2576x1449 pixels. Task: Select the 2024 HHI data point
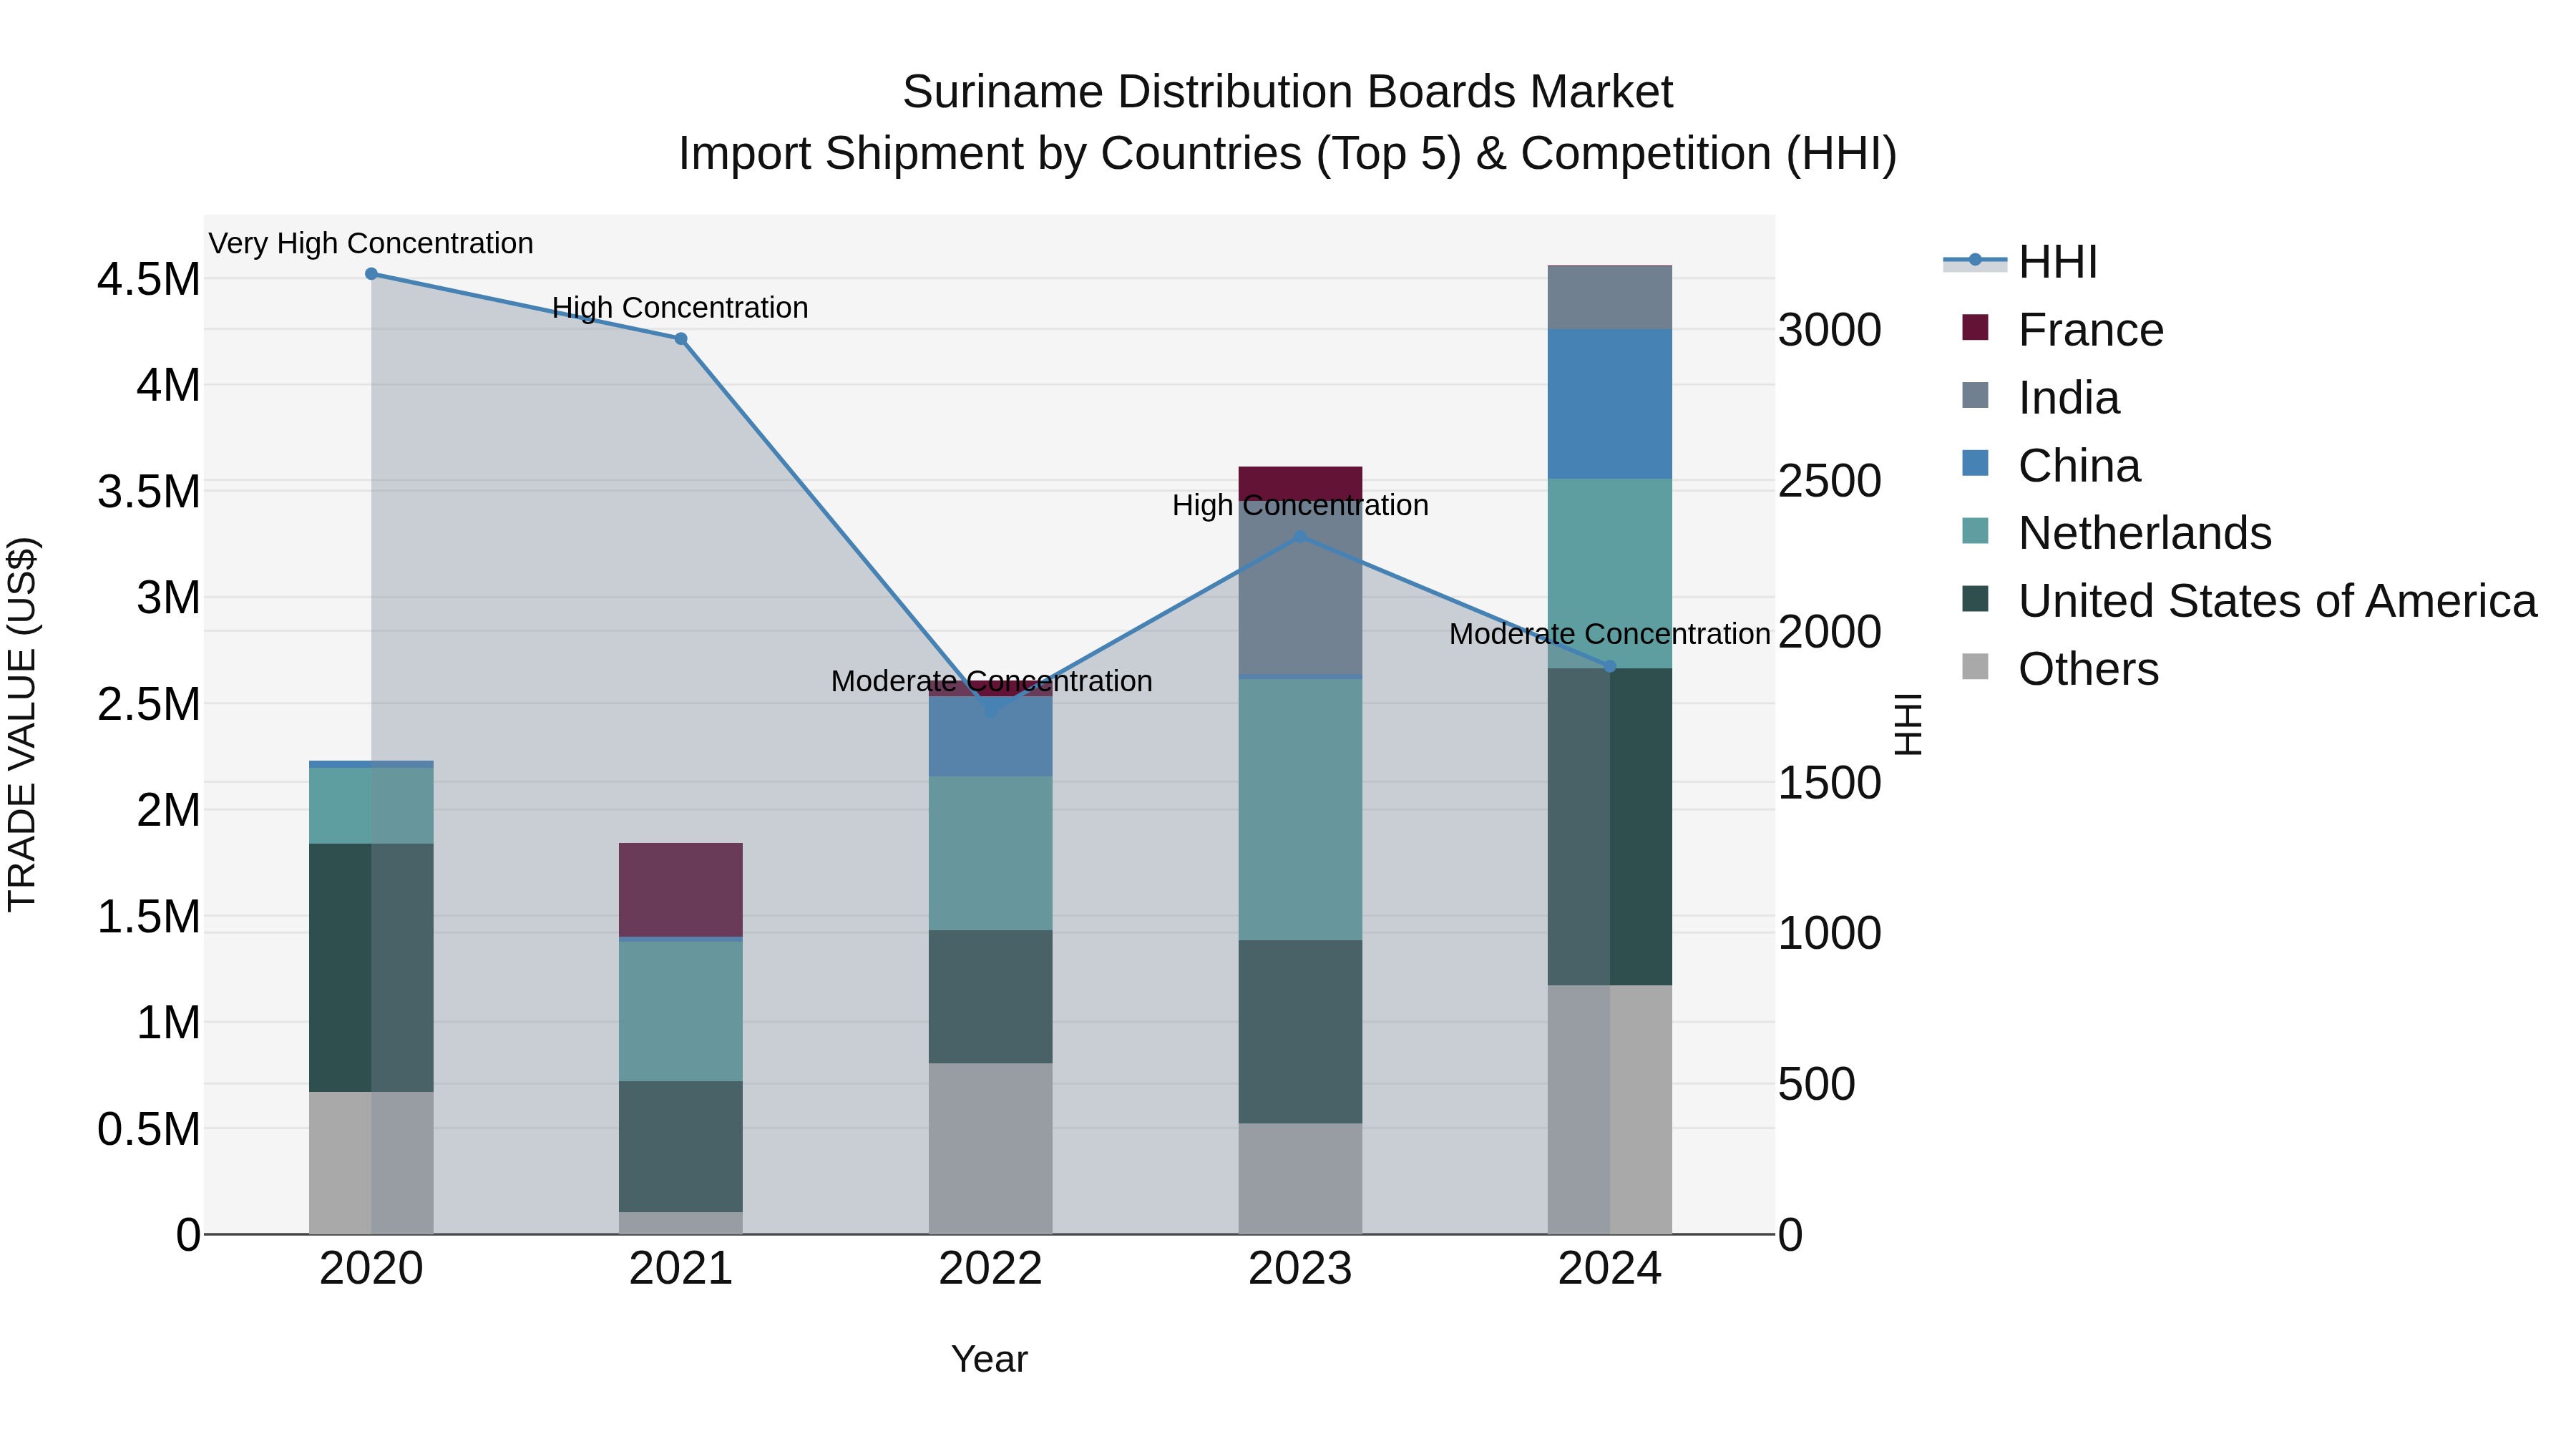(1610, 667)
